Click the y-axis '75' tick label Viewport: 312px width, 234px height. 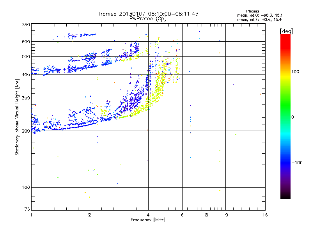[27, 209]
